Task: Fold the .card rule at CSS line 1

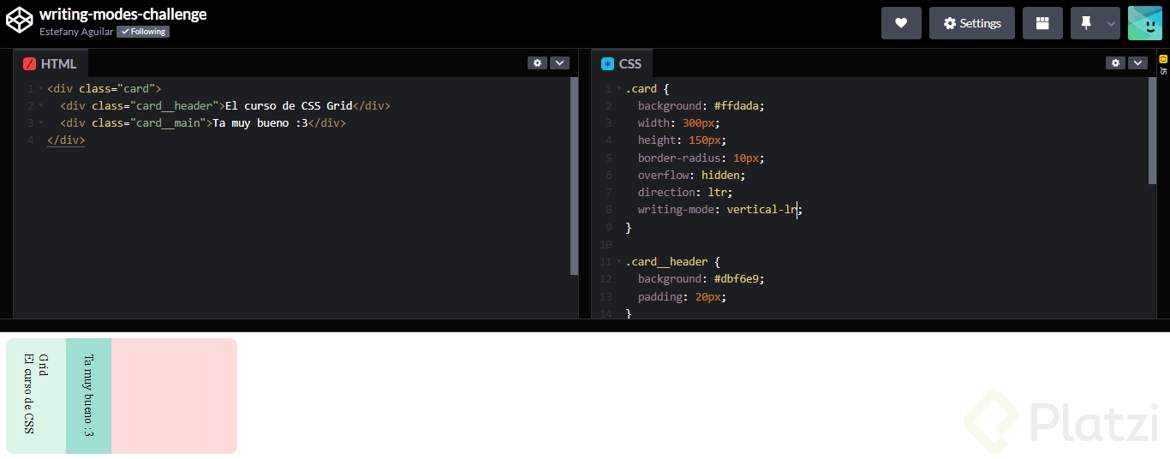Action: pyautogui.click(x=619, y=88)
